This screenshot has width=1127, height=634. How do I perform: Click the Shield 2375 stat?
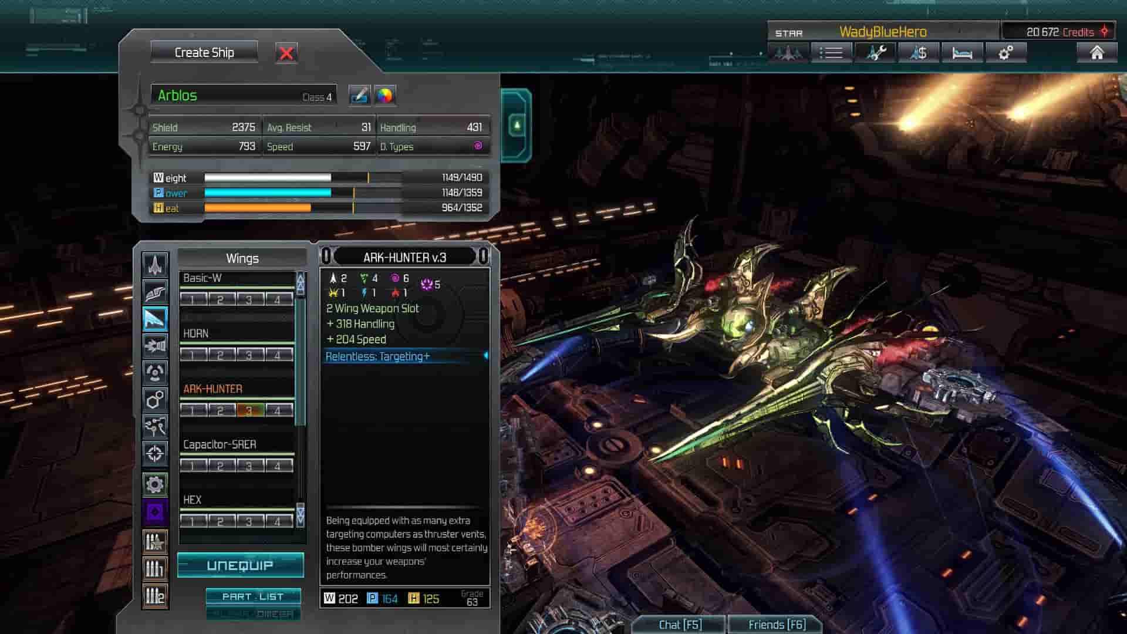pyautogui.click(x=204, y=127)
